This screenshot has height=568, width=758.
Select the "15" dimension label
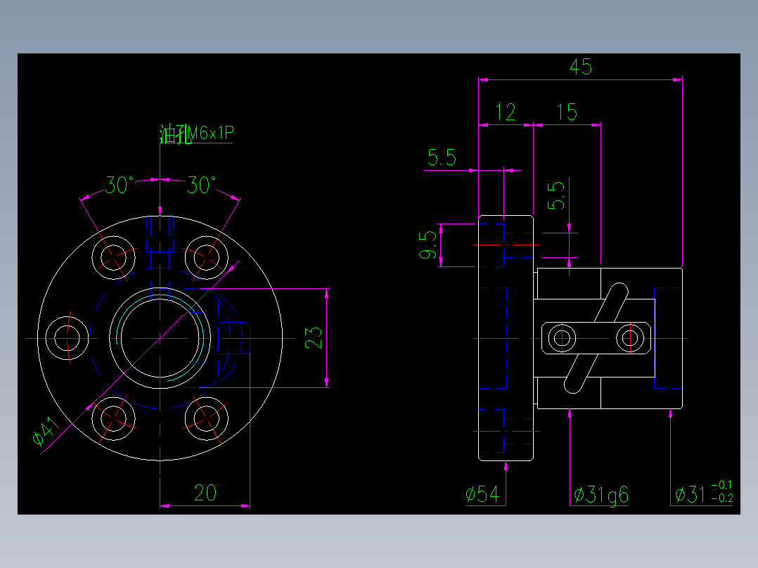(x=568, y=110)
